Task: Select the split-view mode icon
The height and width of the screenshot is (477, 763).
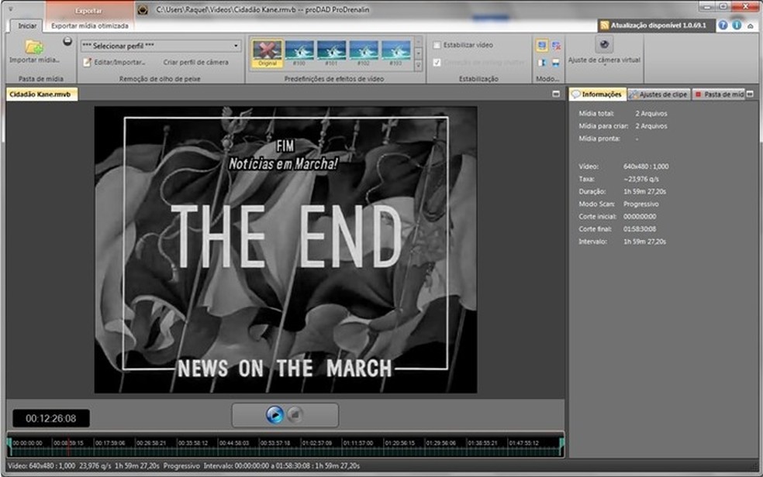Action: pos(541,63)
